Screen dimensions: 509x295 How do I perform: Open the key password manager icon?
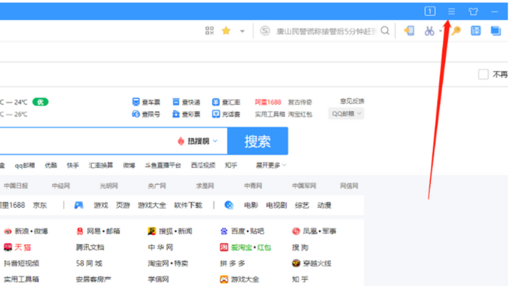(456, 31)
